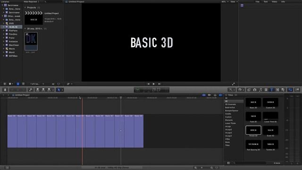Select the arrow Select tool
The height and width of the screenshot is (170, 302).
(x=59, y=90)
